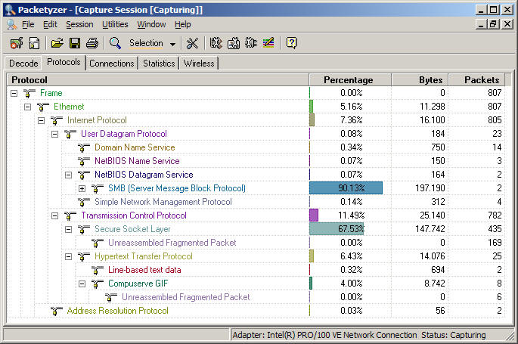Viewport: 518px width, 344px height.
Task: Collapse the Hypertext Transfer Protocol node
Action: [x=68, y=256]
